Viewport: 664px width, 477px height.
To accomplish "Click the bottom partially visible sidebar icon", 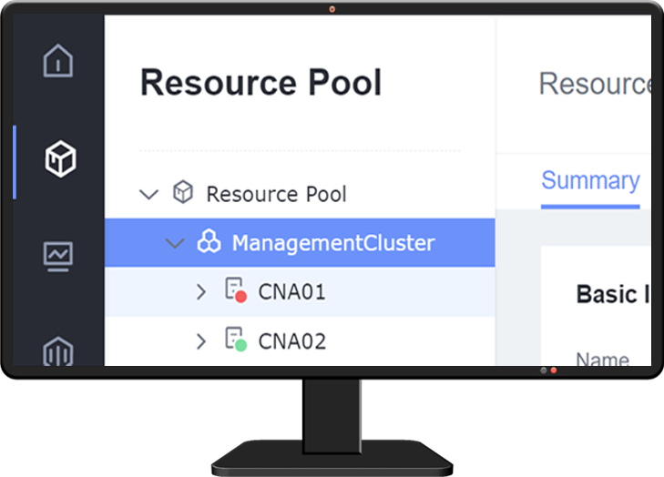I will pos(58,351).
